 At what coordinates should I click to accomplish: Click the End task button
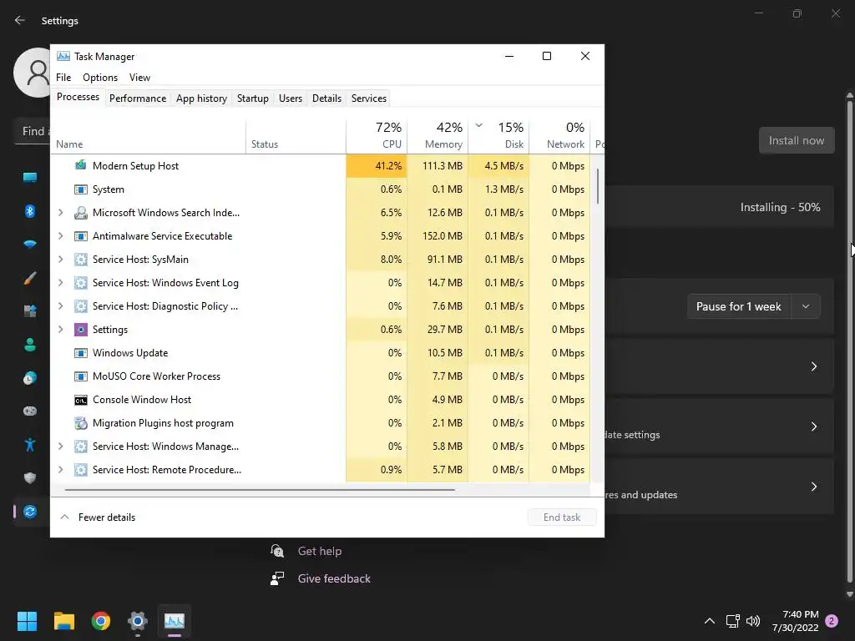tap(562, 517)
